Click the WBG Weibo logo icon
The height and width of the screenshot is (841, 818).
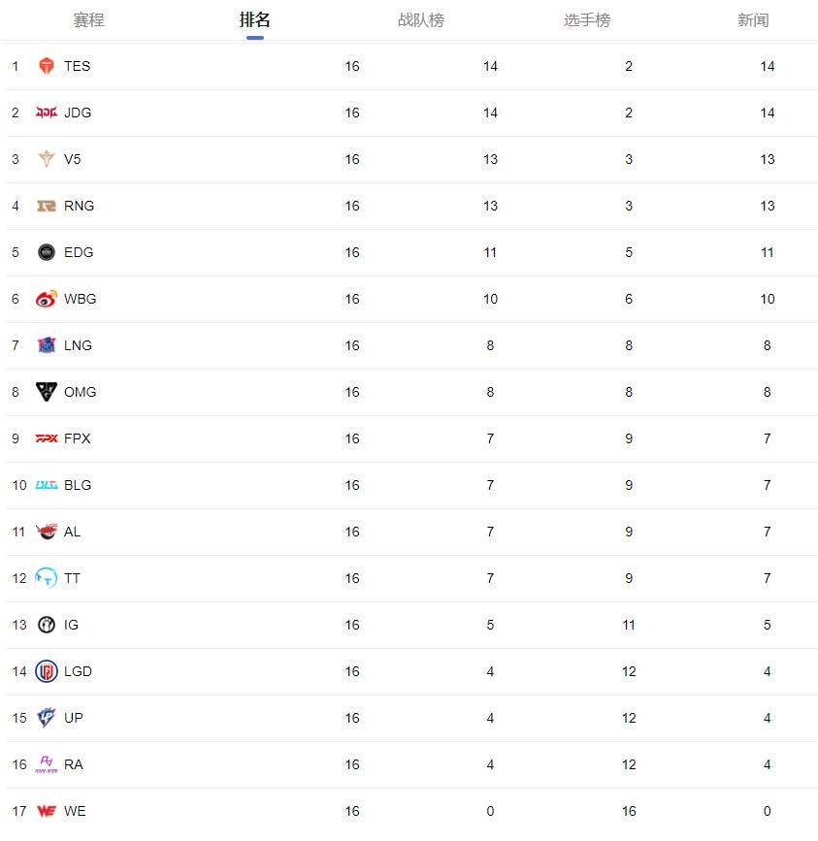[47, 298]
